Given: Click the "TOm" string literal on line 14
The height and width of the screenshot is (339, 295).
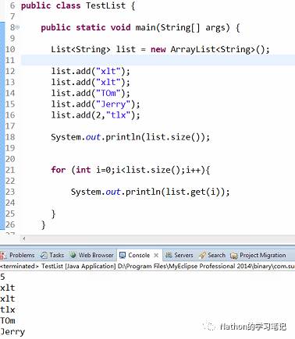Looking at the screenshot, I should point(108,93).
